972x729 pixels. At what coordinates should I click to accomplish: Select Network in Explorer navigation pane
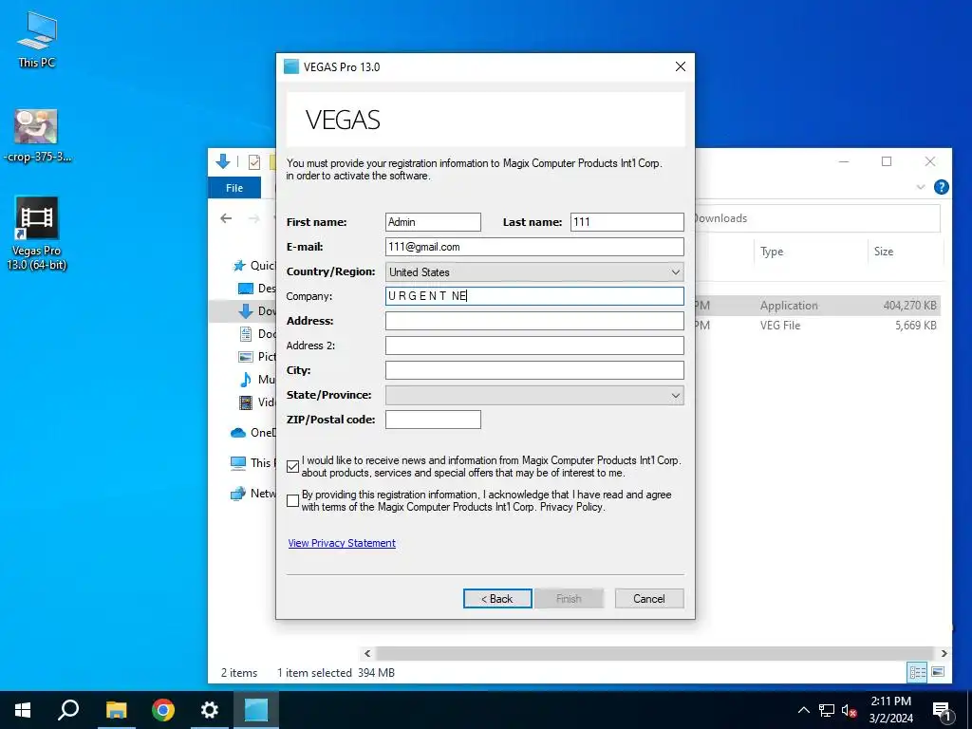click(252, 494)
